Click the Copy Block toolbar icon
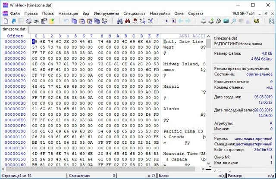 pos(74,21)
